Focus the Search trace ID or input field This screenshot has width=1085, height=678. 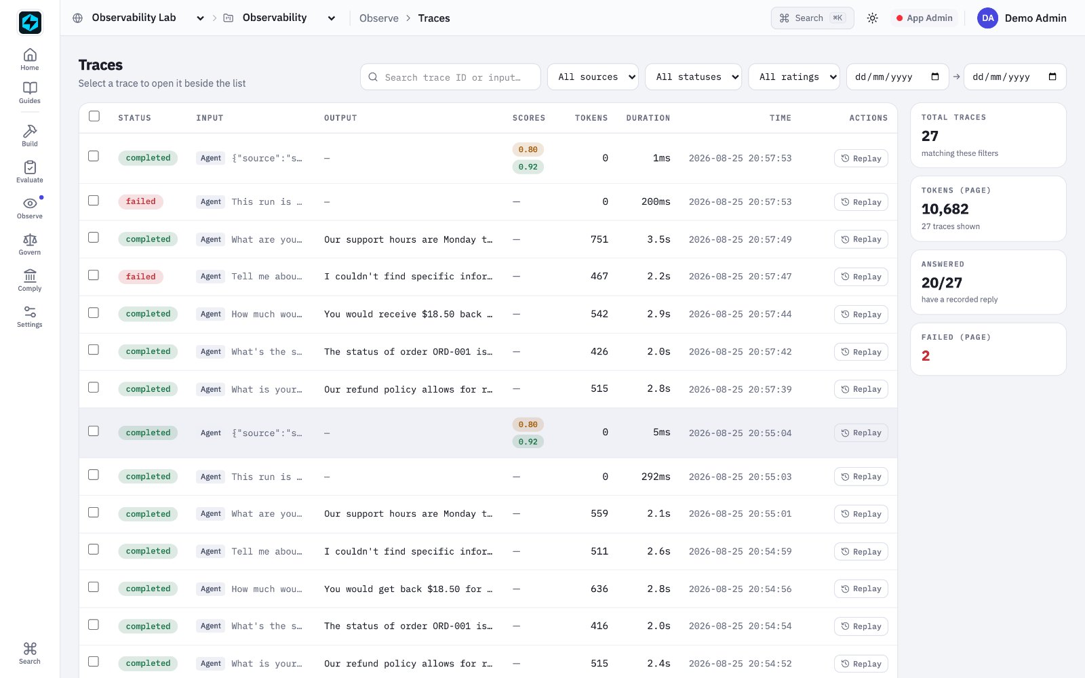450,77
